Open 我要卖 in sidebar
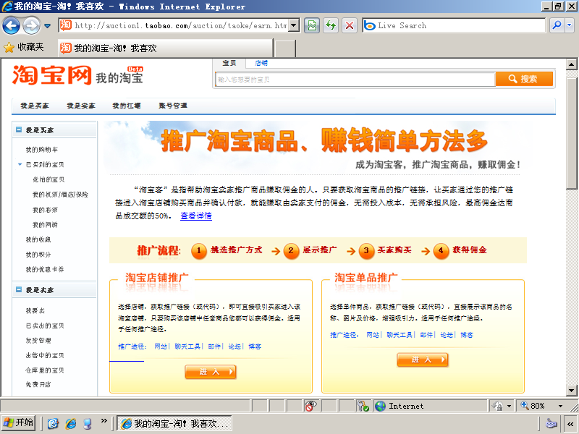579x434 pixels. click(35, 311)
